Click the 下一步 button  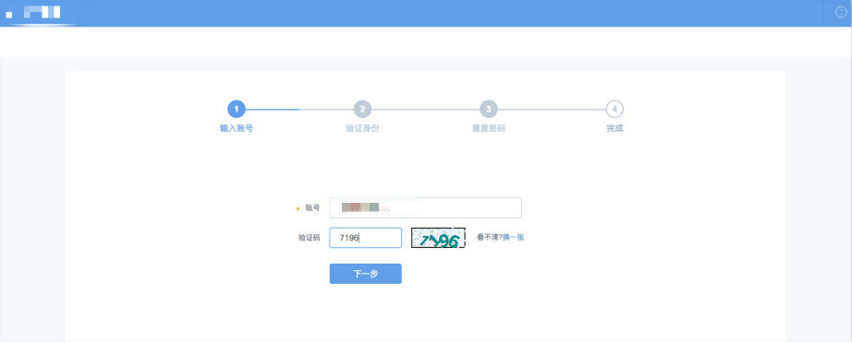[x=366, y=274]
